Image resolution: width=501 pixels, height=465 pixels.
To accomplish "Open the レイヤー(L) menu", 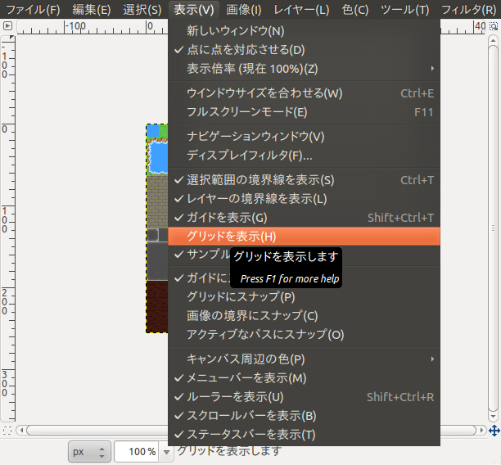I will click(x=301, y=10).
